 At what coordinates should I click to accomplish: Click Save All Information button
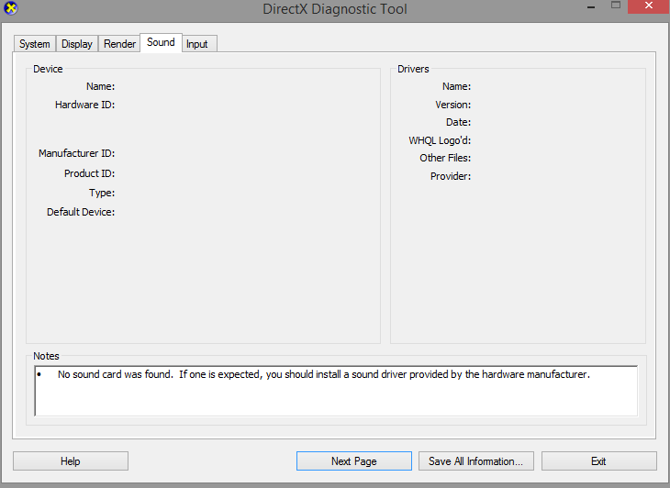coord(476,461)
